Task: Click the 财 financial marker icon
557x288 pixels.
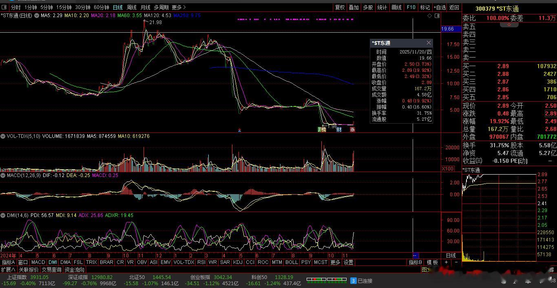Action: click(339, 130)
